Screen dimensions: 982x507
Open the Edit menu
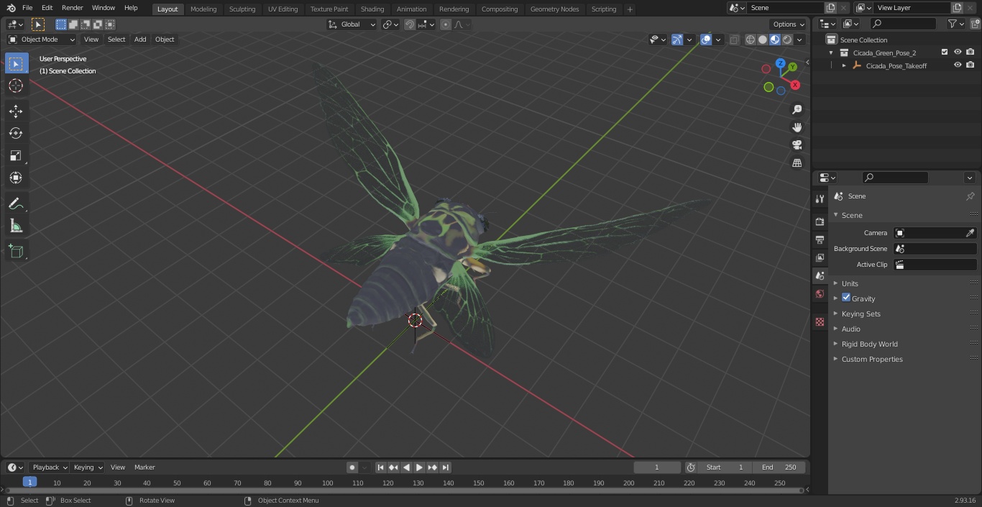click(x=47, y=8)
